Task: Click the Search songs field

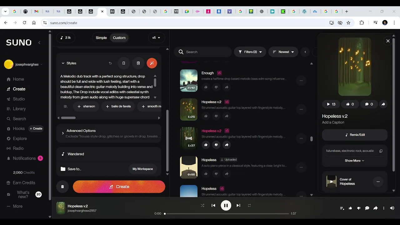Action: click(203, 52)
